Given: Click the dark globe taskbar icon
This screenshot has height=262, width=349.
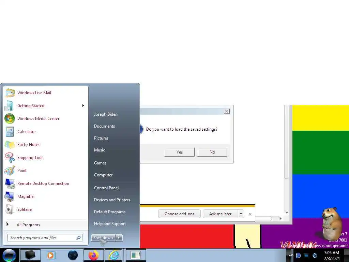Looking at the screenshot, I should [73, 255].
